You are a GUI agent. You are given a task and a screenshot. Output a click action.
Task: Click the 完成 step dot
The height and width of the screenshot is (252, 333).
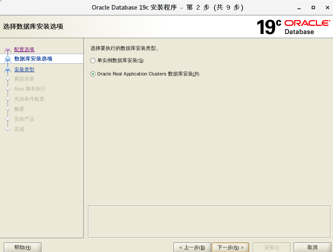point(8,129)
